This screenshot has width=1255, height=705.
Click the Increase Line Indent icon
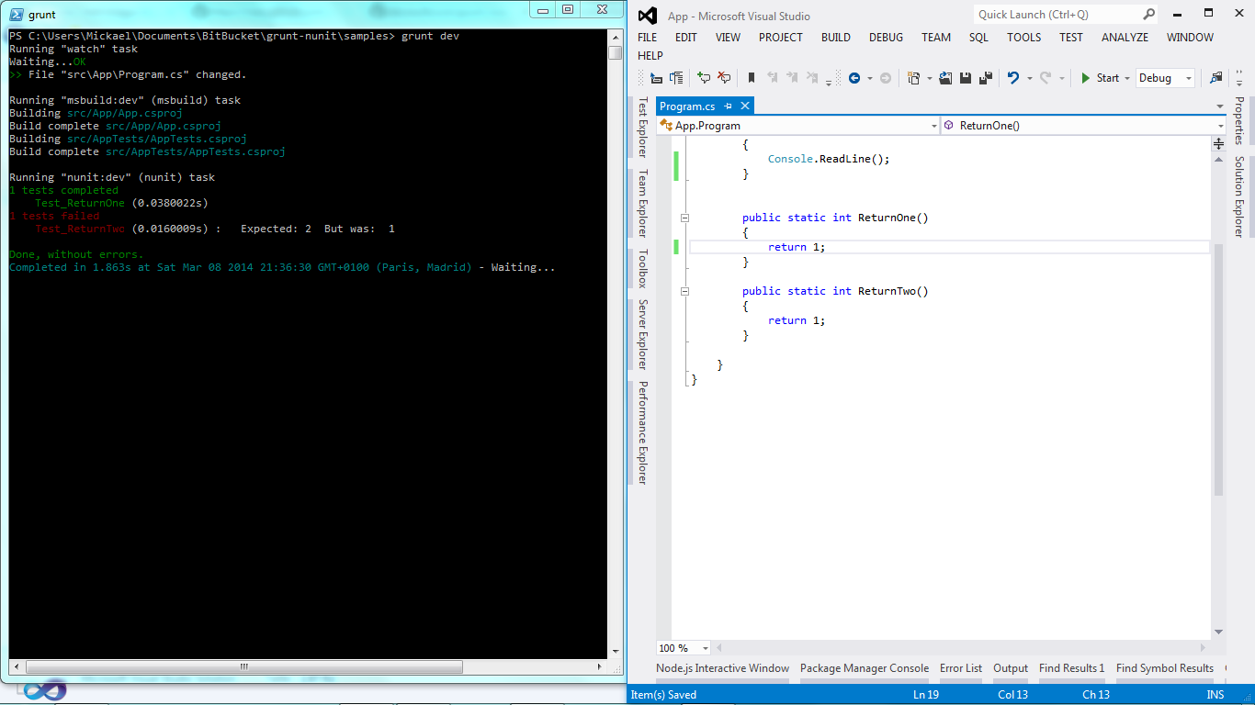(x=676, y=78)
